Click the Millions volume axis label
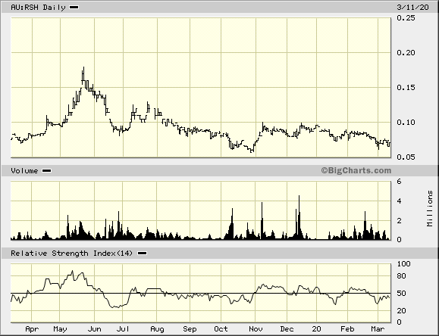The height and width of the screenshot is (336, 439). coord(430,209)
